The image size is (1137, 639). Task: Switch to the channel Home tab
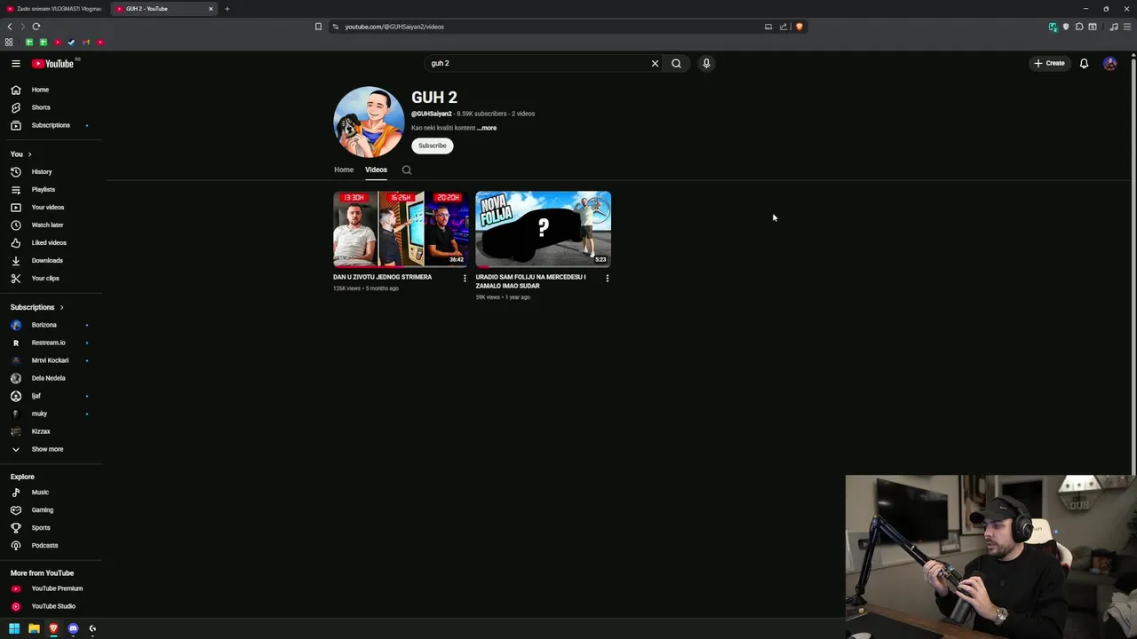click(x=344, y=170)
